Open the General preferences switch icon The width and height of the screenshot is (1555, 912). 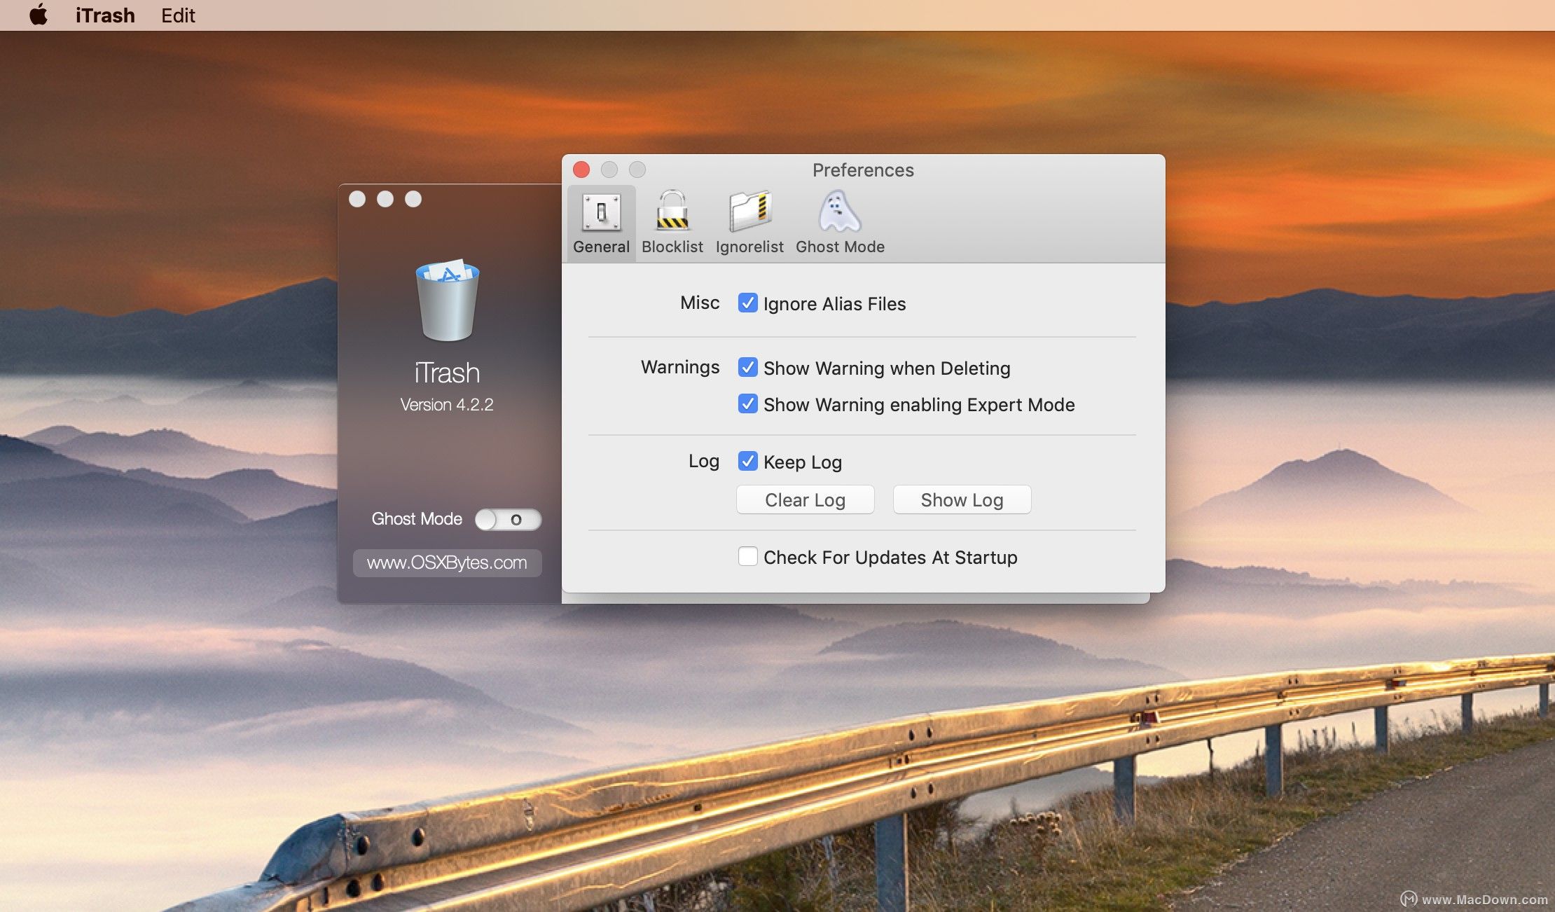point(601,213)
